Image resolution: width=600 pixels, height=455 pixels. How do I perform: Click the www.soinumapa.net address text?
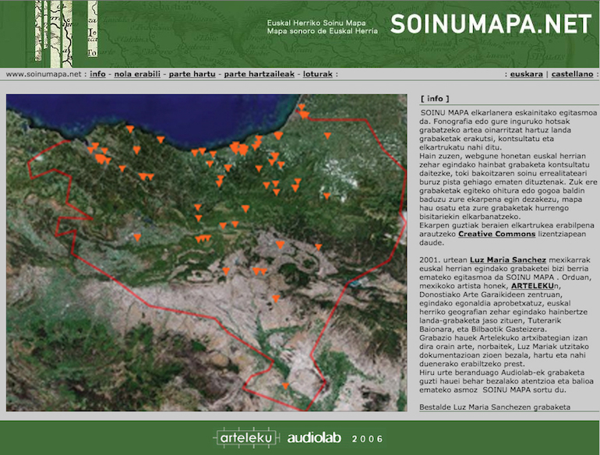point(44,75)
